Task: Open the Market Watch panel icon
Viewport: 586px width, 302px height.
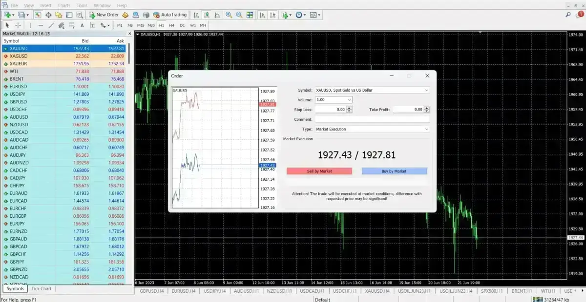Action: click(37, 15)
